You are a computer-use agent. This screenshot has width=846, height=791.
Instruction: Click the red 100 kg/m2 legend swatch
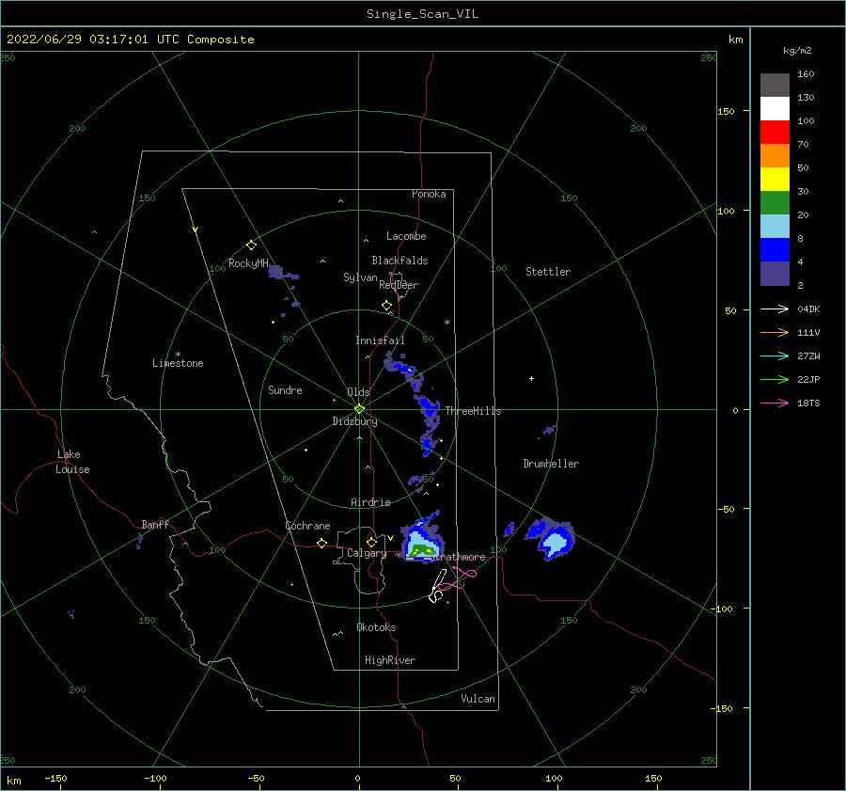pos(775,133)
